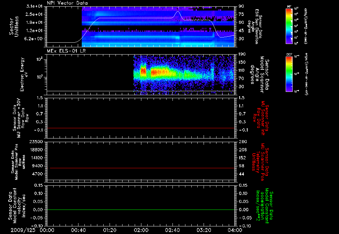339x234 pixels.
Task: Click the 1.2e+01 sector tick label
Action: (x=34, y=31)
